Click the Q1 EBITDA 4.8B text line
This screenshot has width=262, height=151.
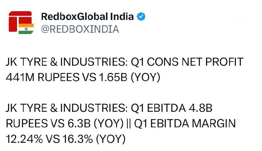pyautogui.click(x=172, y=108)
